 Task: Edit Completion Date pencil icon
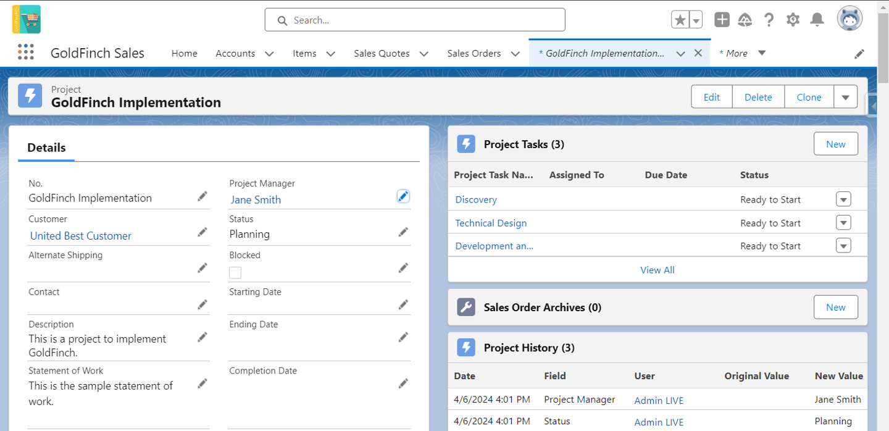403,383
